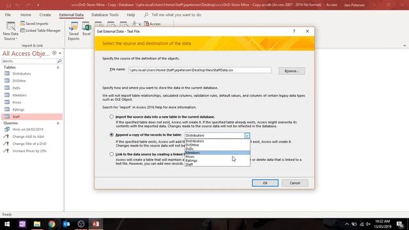Click the Save icon in title bar

point(8,5)
